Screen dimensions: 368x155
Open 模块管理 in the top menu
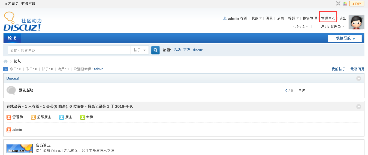pos(310,18)
